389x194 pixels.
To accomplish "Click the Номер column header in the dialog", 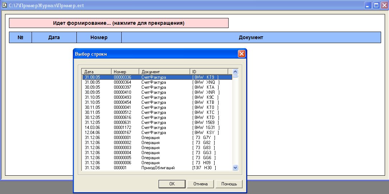I will click(x=125, y=71).
